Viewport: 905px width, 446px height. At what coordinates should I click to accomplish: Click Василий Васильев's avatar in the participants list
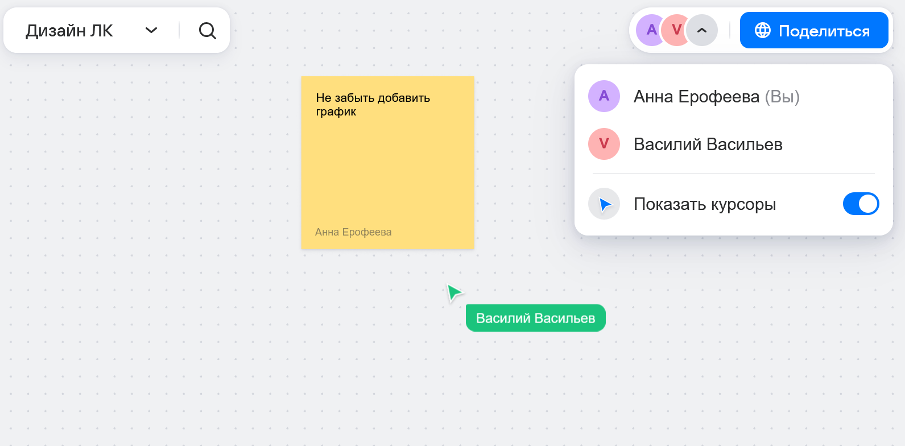[x=604, y=144]
